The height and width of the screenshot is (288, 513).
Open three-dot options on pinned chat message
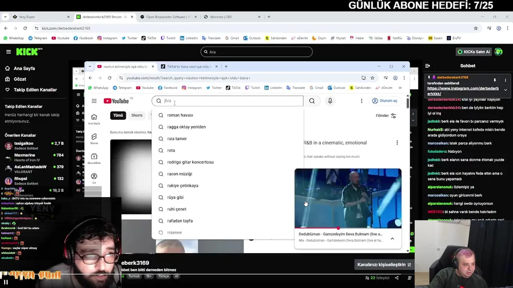[x=505, y=80]
